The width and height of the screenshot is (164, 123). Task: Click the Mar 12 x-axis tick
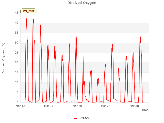point(20,106)
